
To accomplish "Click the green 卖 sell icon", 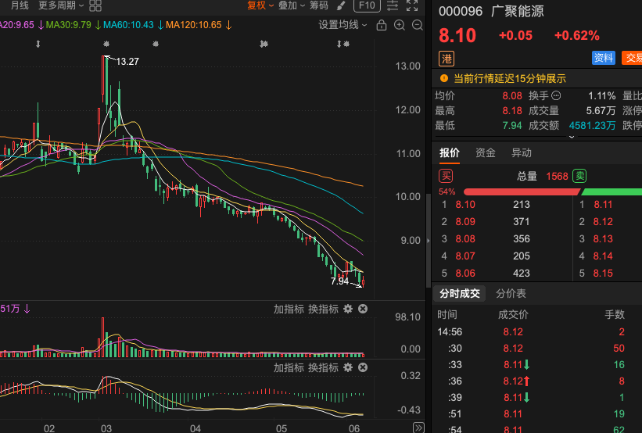I will click(579, 176).
